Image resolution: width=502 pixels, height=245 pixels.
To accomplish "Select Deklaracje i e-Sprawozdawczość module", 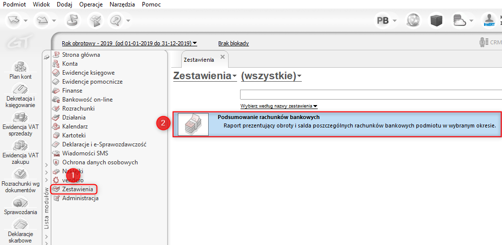I will pos(105,144).
